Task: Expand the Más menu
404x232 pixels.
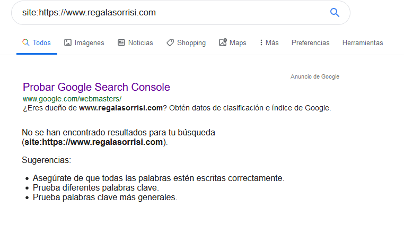Action: [269, 42]
